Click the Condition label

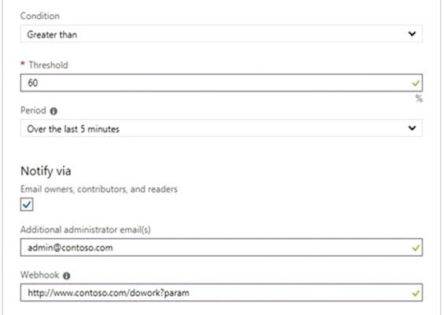[40, 16]
